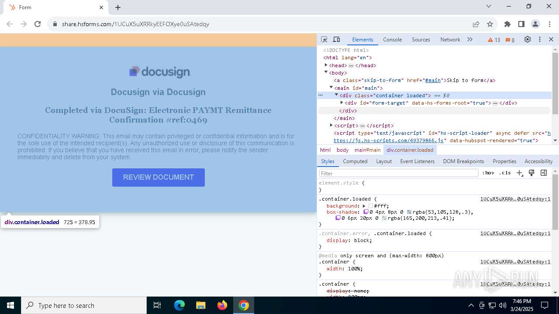Screen dimensions: 559x314
Task: Select the body breadcrumb
Action: click(342, 150)
